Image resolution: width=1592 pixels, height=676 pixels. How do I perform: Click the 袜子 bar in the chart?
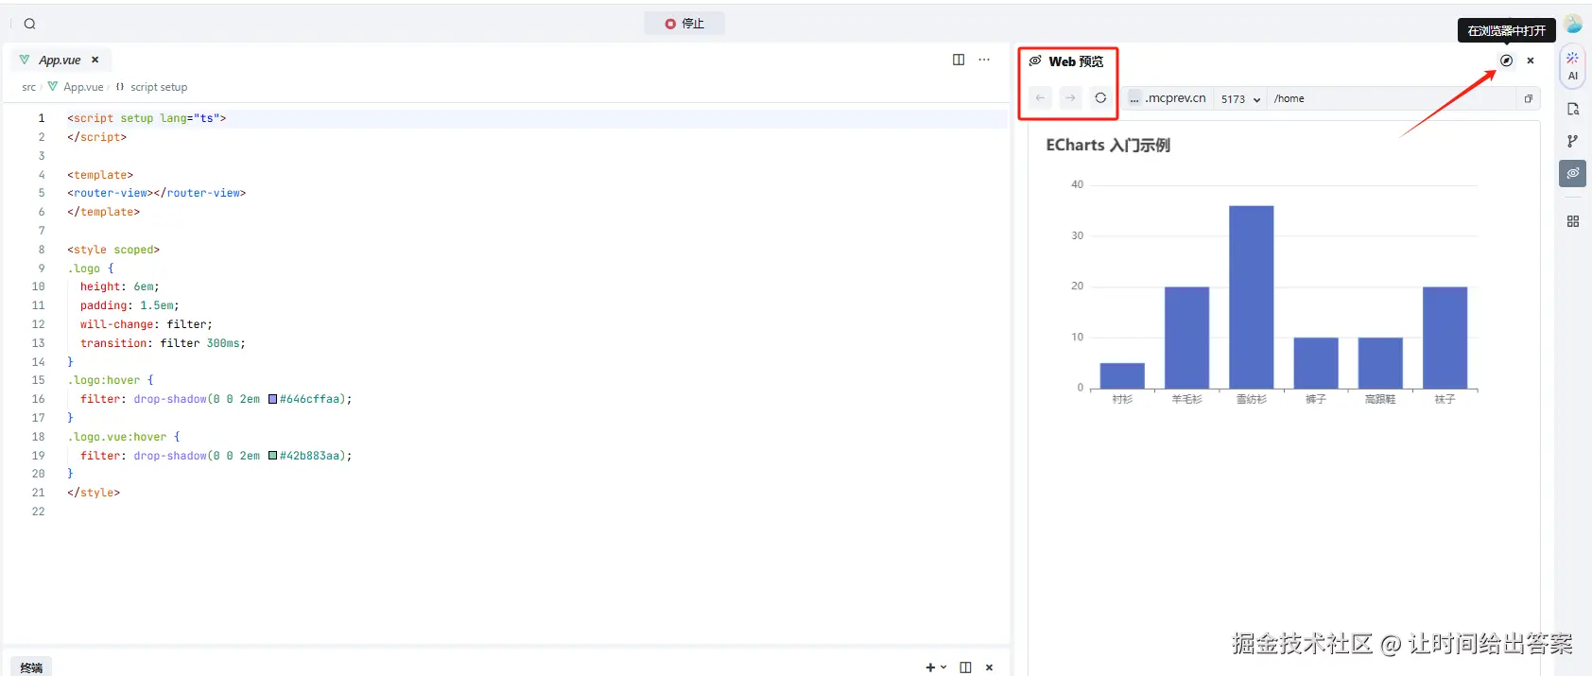tap(1445, 338)
